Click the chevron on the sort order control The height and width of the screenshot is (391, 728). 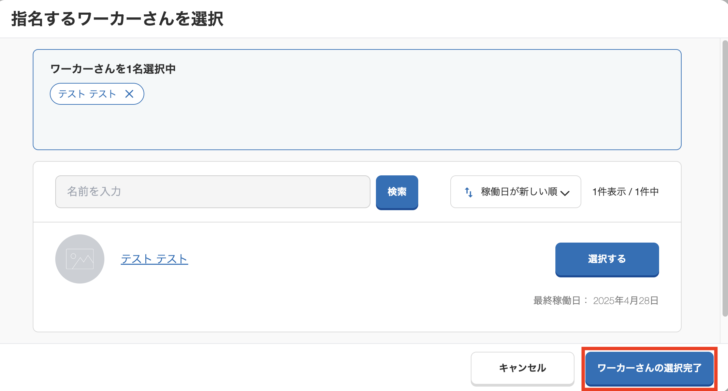click(565, 193)
